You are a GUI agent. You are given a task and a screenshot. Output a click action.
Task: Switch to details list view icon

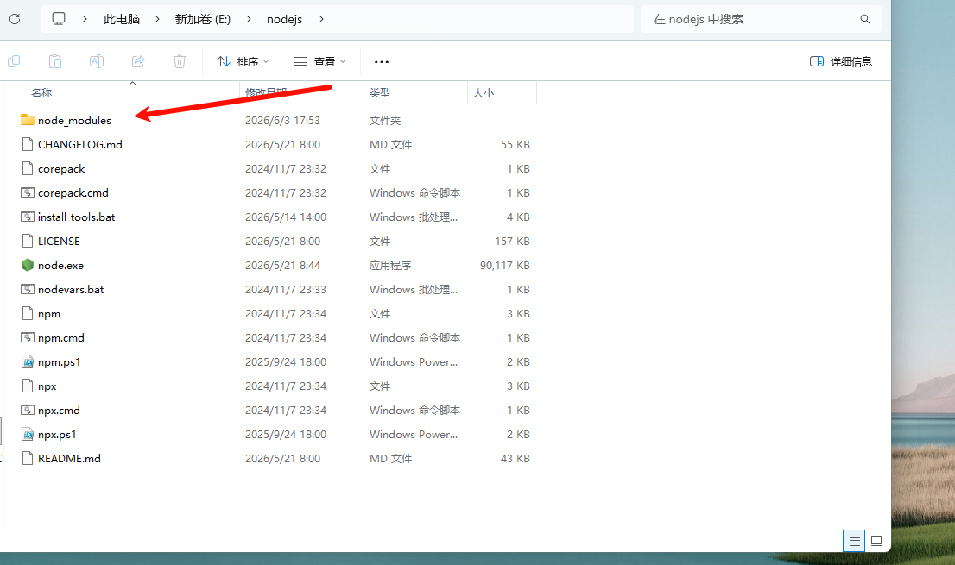point(854,541)
